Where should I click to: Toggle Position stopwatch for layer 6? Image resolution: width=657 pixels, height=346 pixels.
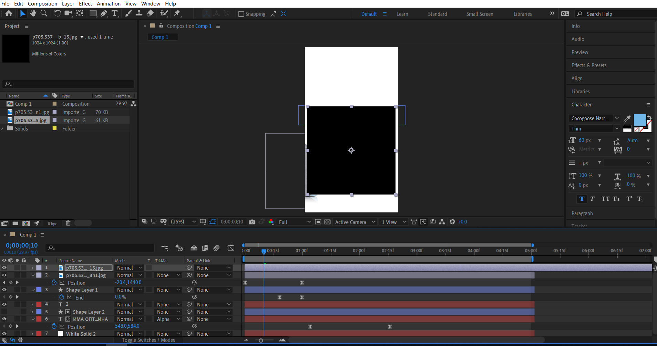tap(54, 326)
